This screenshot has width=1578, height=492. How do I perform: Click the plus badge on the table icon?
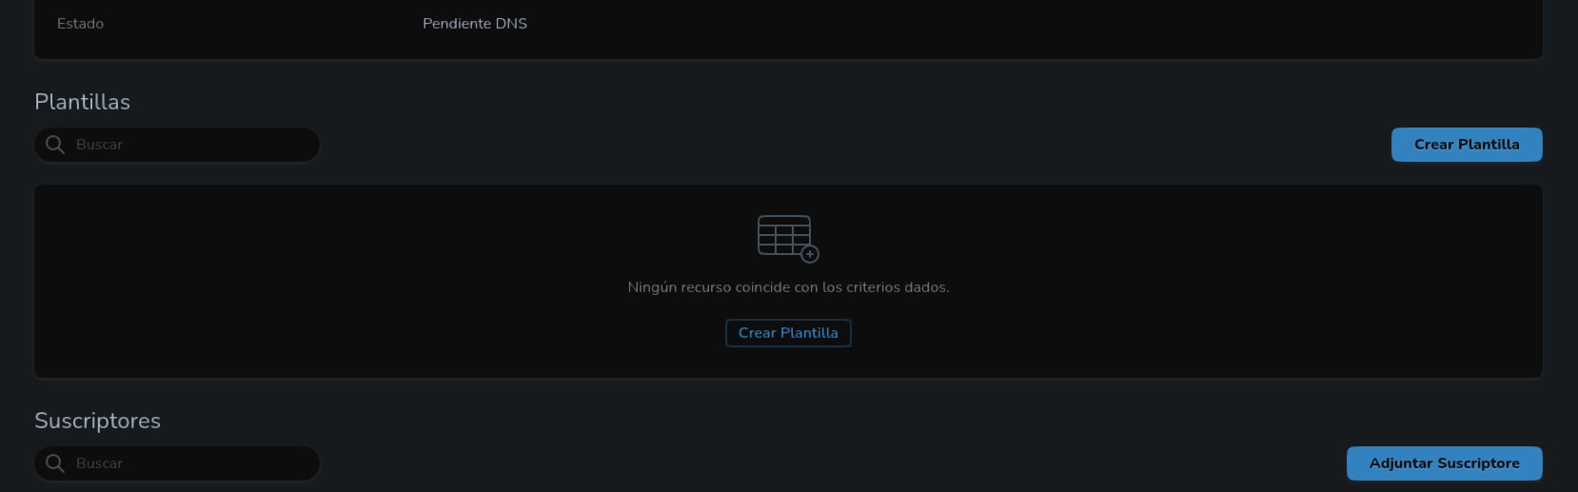point(810,254)
